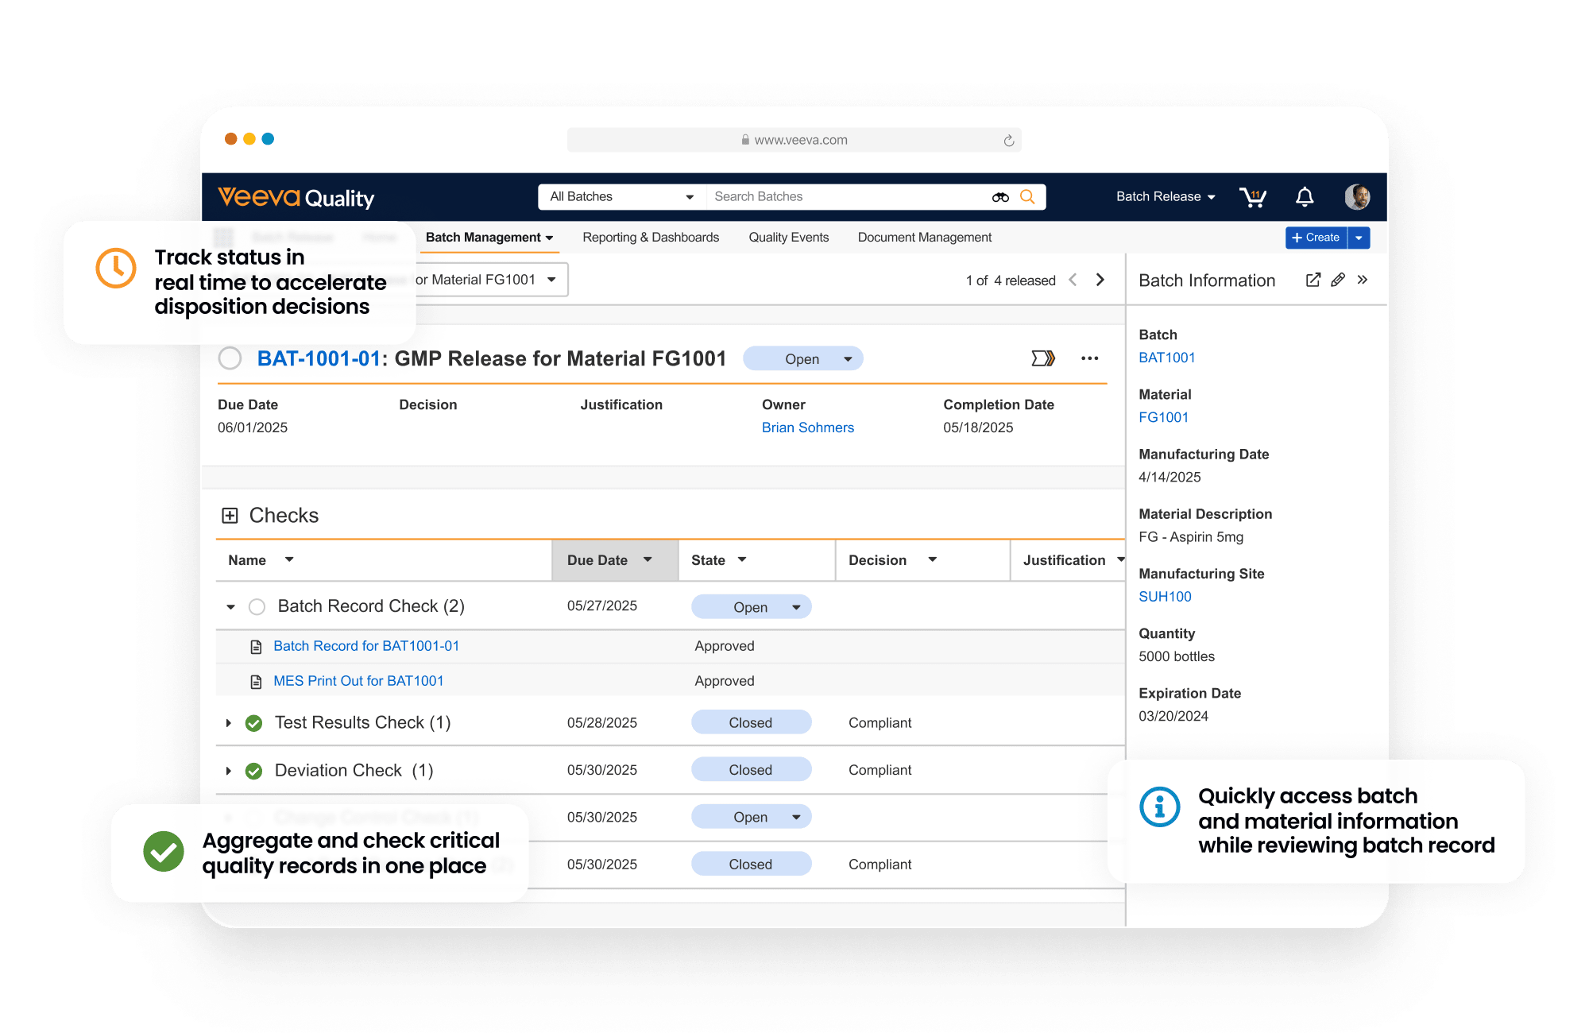Select the BAT-1001-01 radio circle
Image resolution: width=1589 pixels, height=1033 pixels.
pyautogui.click(x=230, y=358)
